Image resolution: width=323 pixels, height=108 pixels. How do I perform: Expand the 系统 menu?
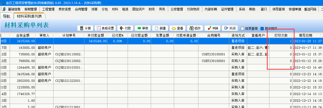click(242, 9)
